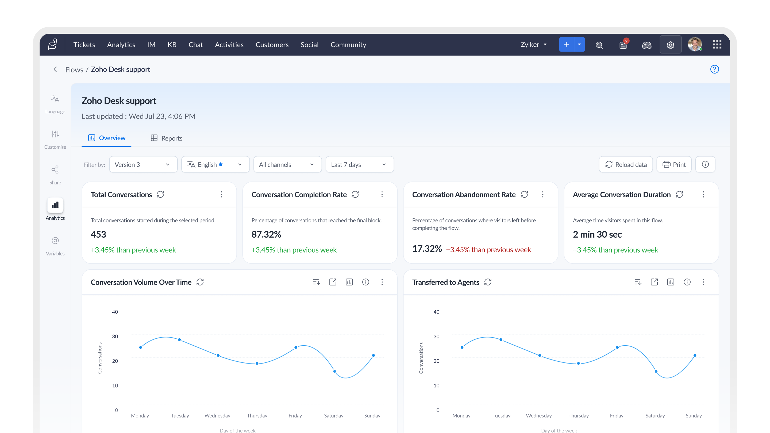Screen dimensions: 770x433
Task: Click the Zoho Desk logo icon
Action: 53,45
